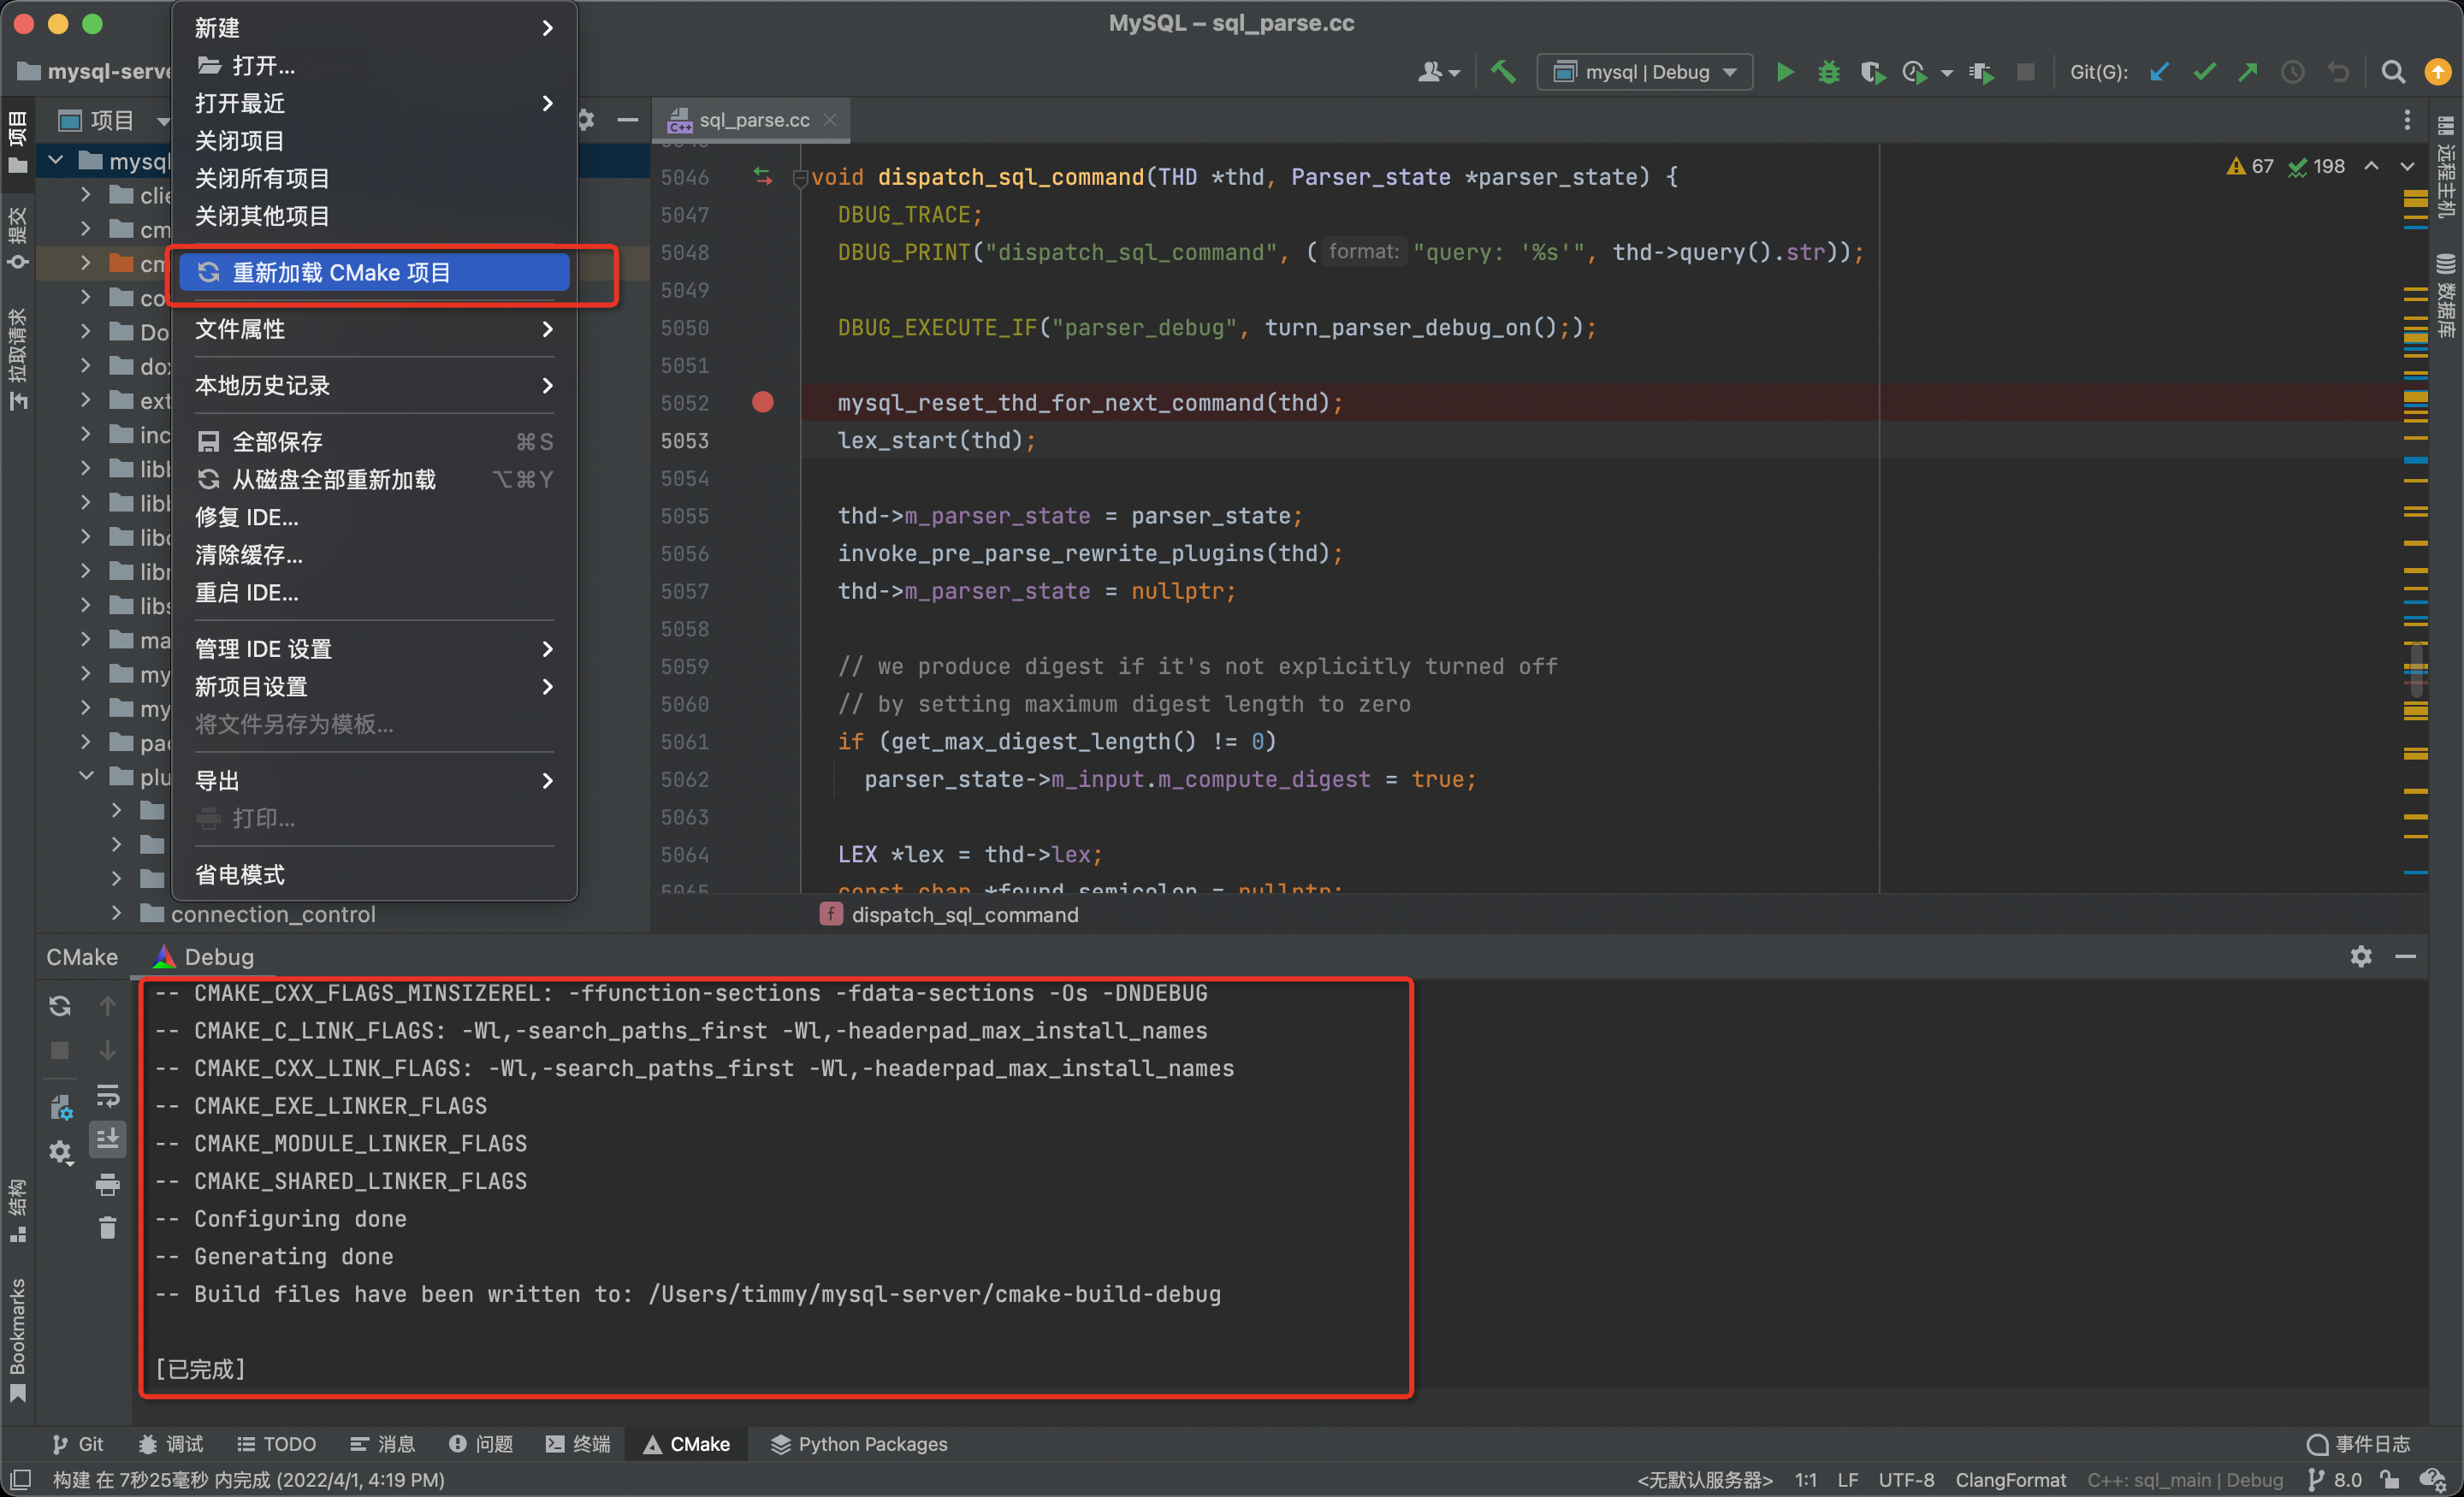Open the 终端 tool window tab

coord(578,1443)
